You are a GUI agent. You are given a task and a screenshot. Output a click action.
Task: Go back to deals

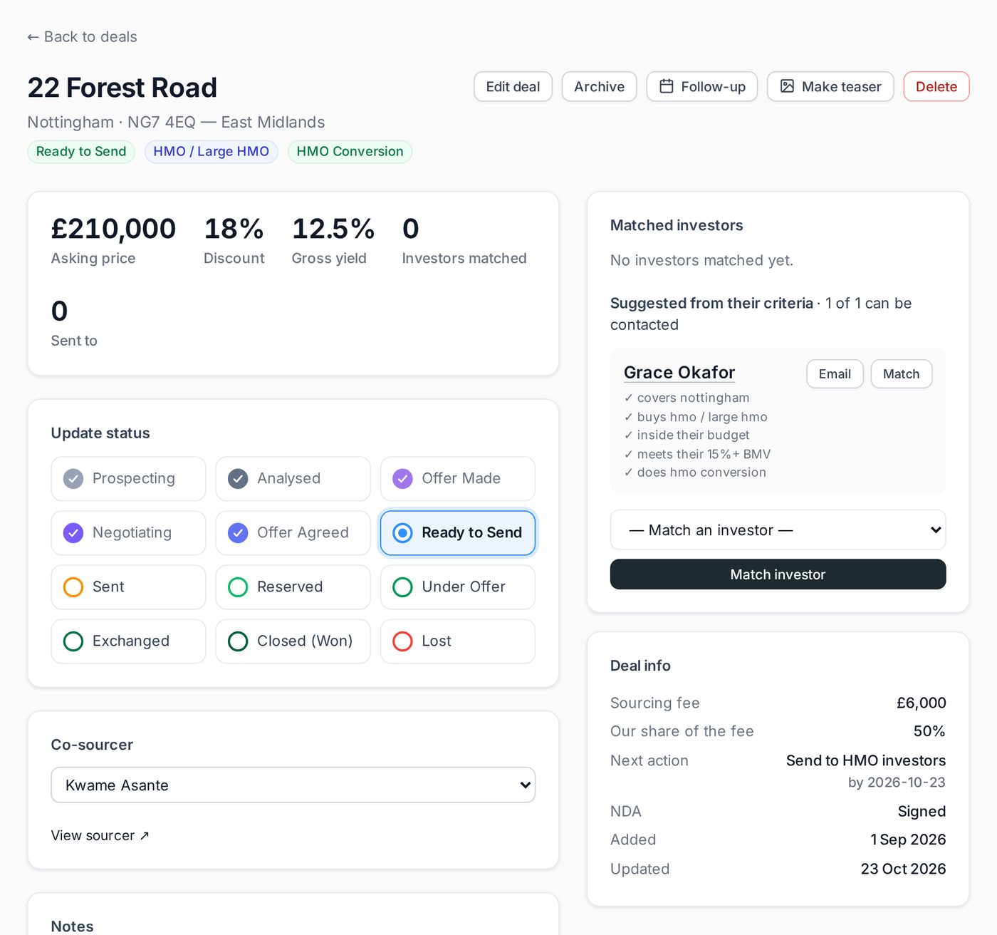pyautogui.click(x=82, y=37)
